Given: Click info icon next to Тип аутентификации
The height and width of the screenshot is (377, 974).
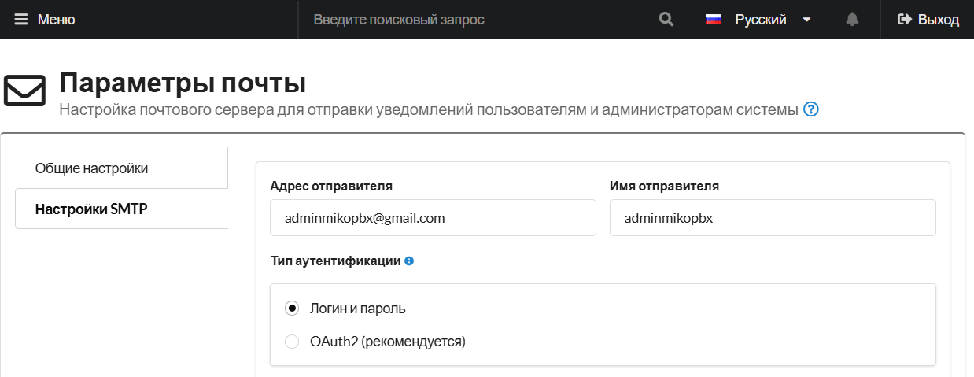Looking at the screenshot, I should tap(409, 261).
